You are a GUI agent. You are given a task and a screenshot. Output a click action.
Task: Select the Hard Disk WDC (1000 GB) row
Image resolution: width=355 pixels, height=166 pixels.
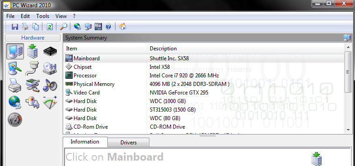(204, 101)
